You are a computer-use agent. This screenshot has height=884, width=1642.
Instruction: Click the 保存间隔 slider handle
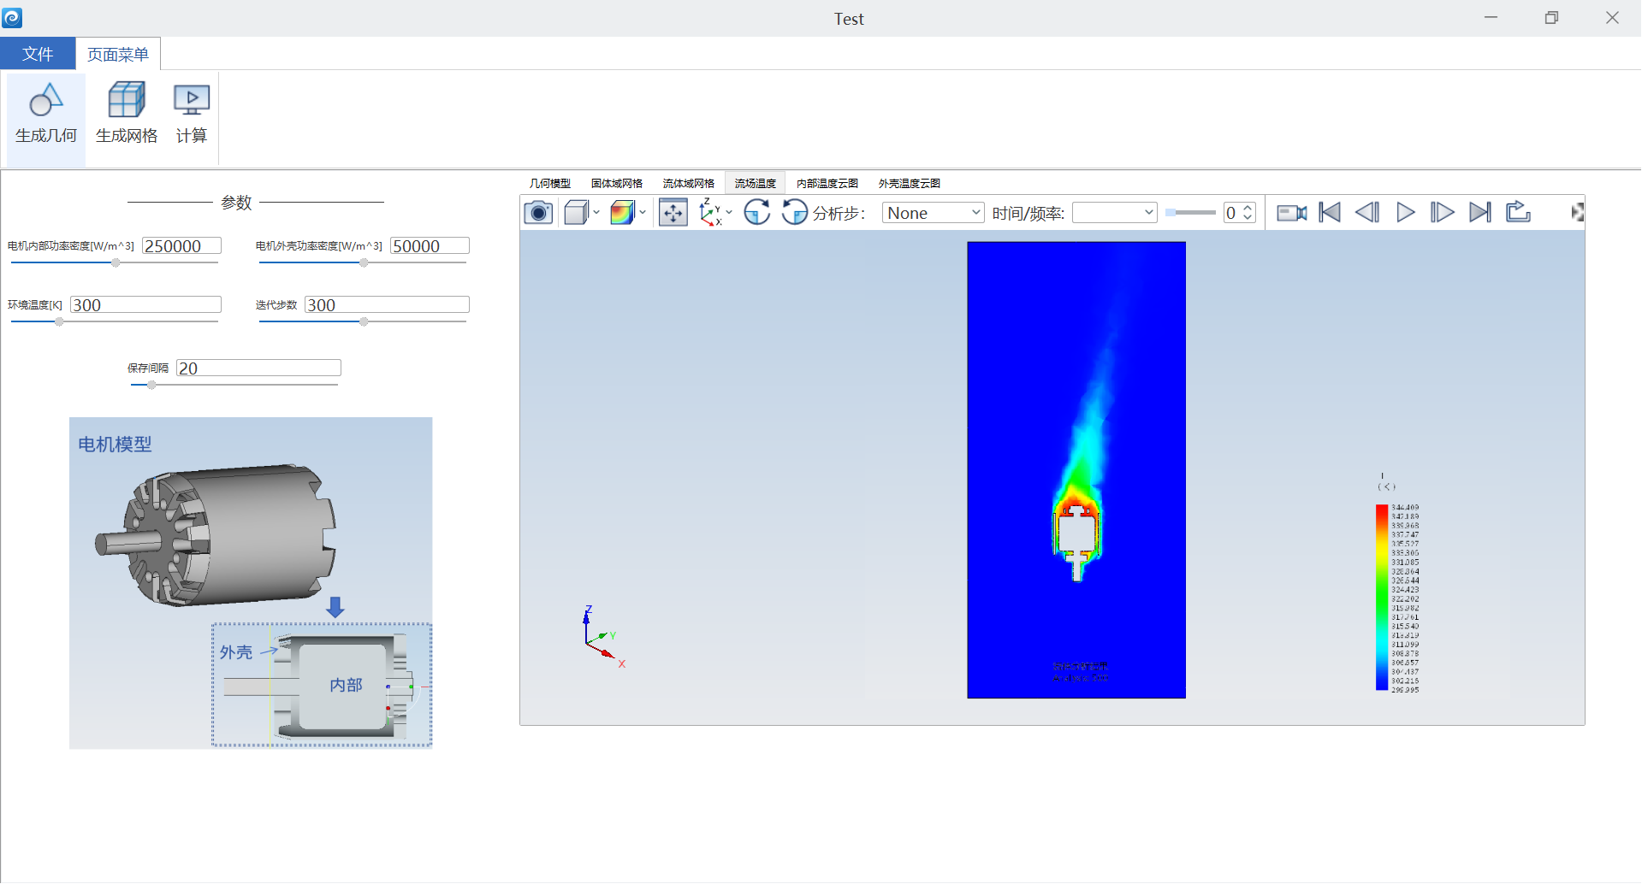coord(151,386)
